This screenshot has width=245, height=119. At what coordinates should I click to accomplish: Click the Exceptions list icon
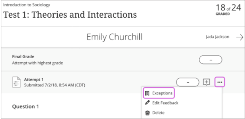coord(147,93)
